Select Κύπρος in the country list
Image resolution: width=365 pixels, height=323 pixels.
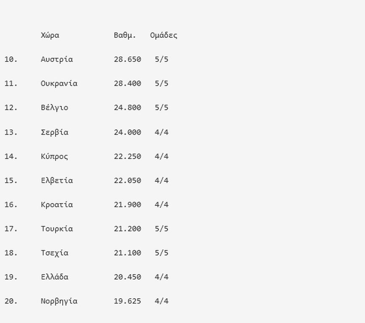54,156
